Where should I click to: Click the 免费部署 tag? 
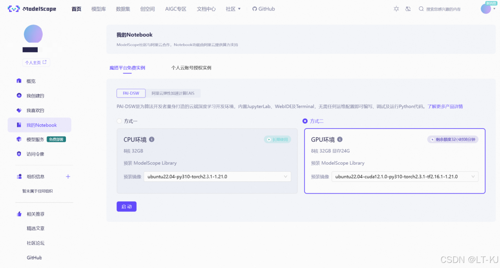click(56, 139)
